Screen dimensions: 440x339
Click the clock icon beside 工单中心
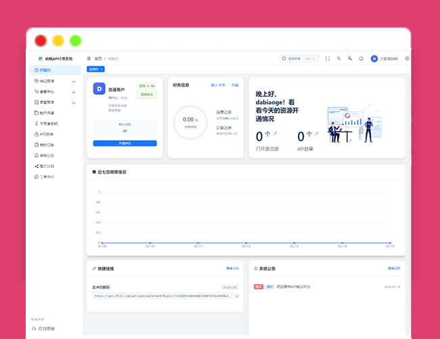pyautogui.click(x=37, y=177)
